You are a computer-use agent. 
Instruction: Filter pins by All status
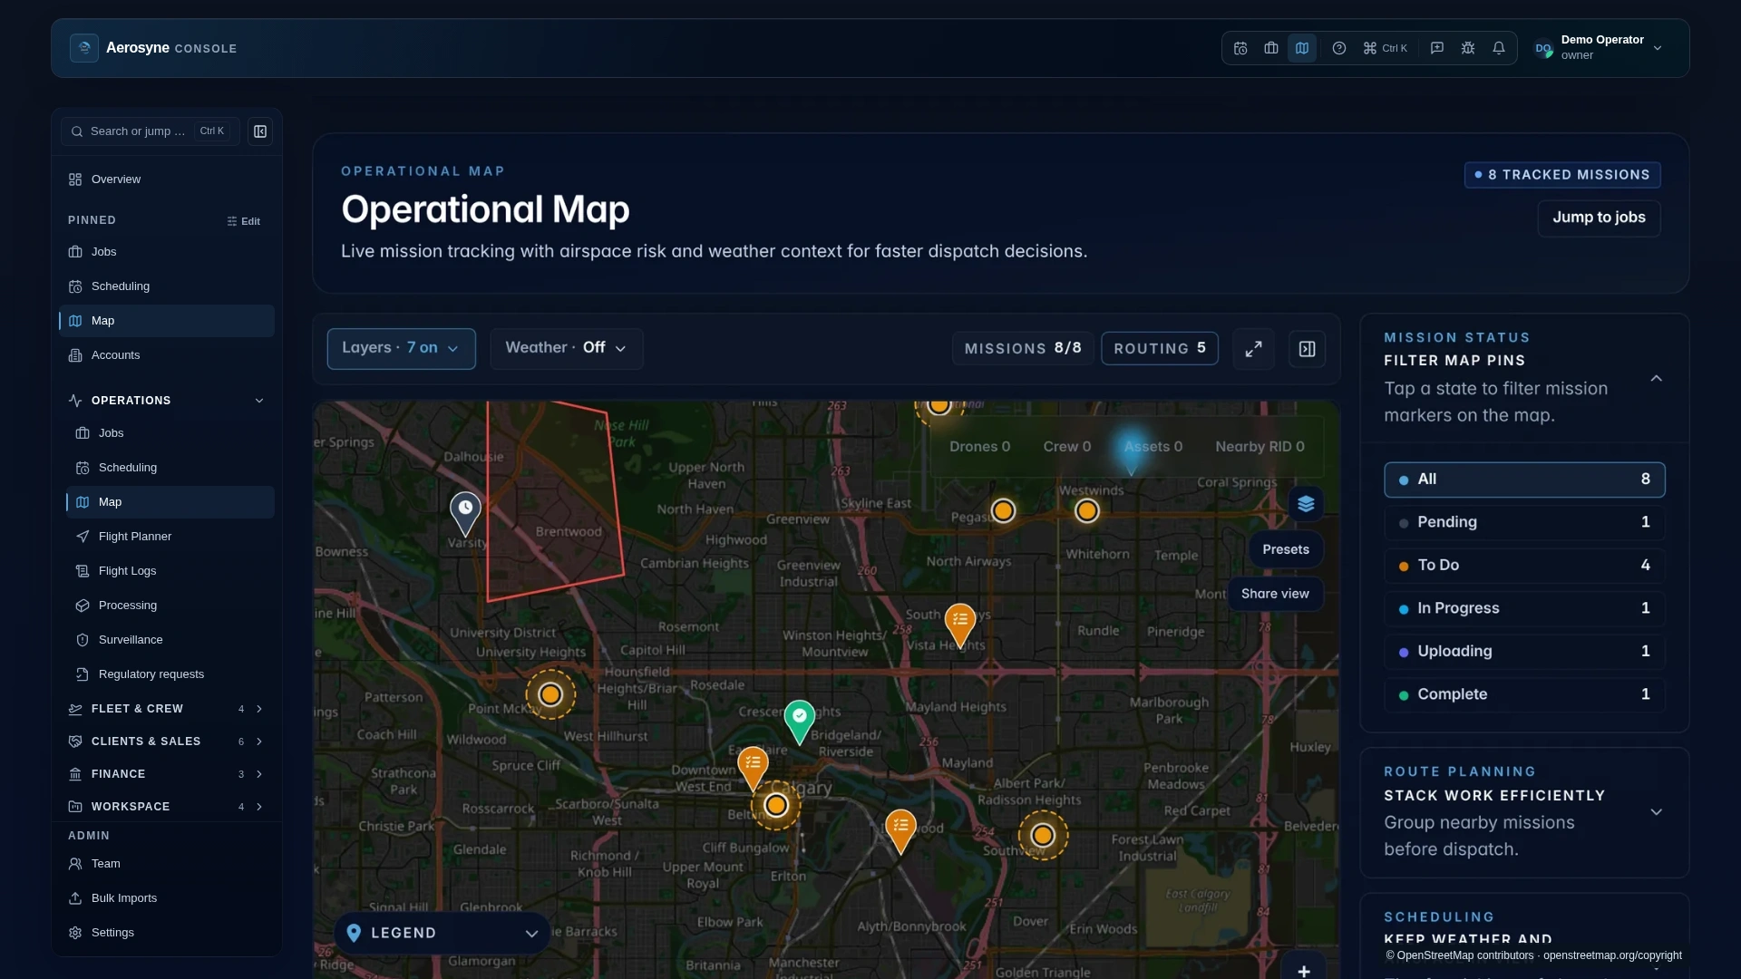[x=1524, y=480]
